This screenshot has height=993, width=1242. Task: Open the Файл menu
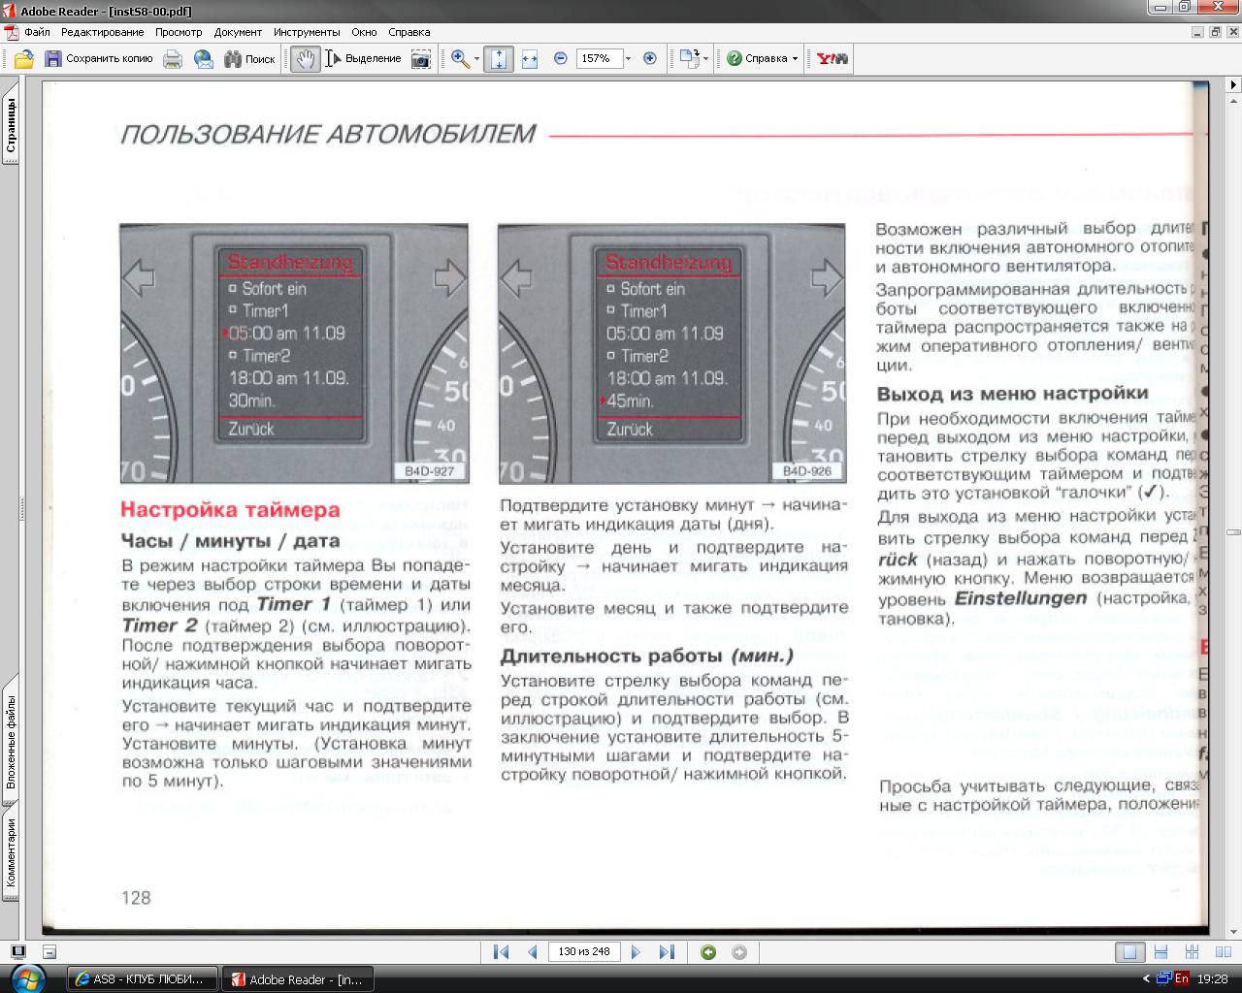pyautogui.click(x=37, y=32)
